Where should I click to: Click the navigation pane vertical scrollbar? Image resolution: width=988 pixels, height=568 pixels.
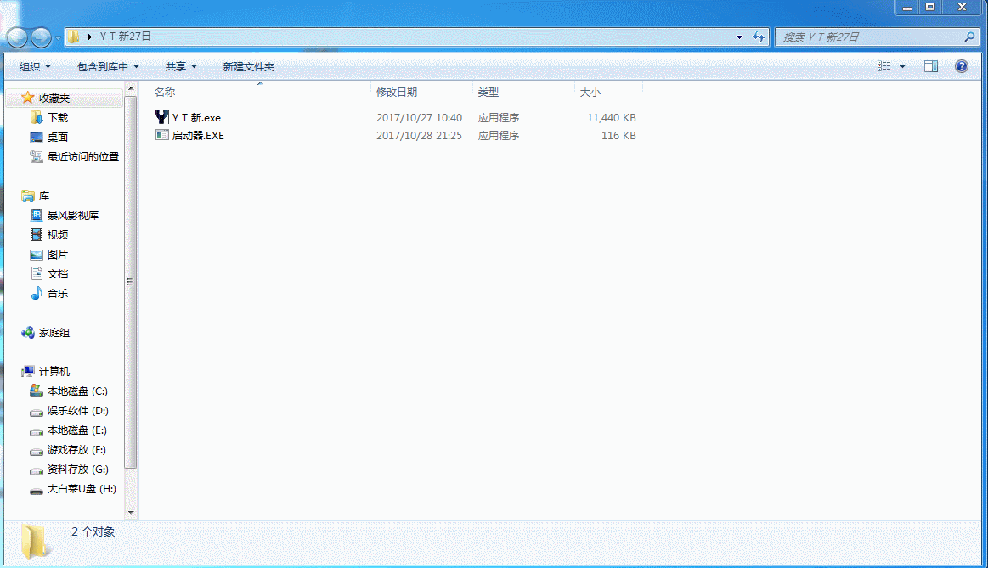[130, 280]
